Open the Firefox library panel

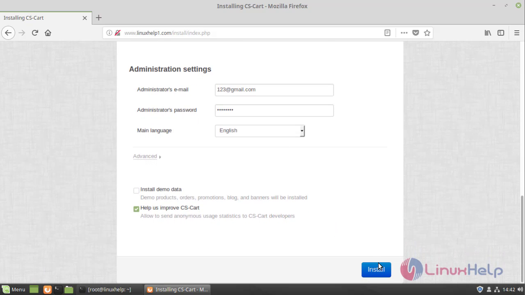488,33
